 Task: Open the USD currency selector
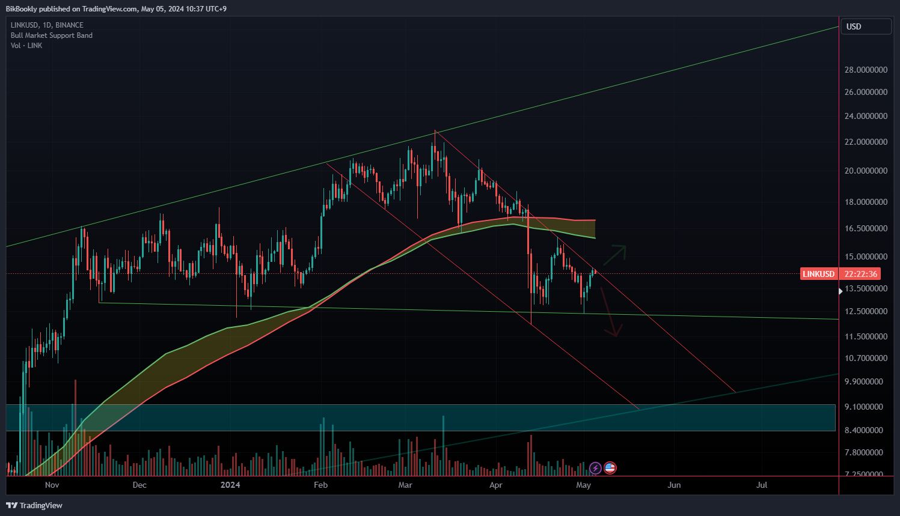pos(866,26)
